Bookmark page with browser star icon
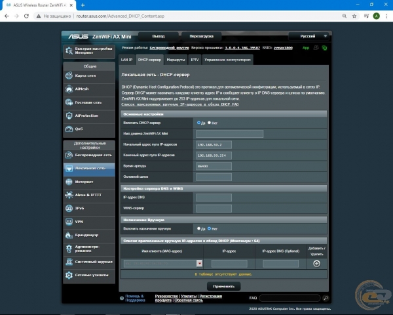Screen dimensions: 393x315 pyautogui.click(x=354, y=16)
